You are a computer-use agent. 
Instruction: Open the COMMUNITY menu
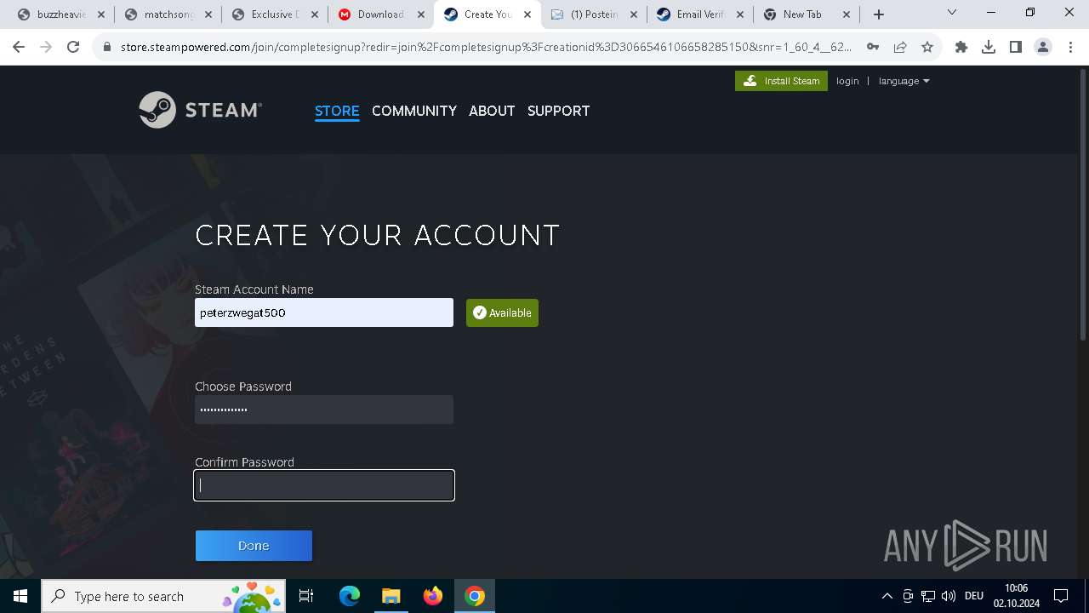(414, 111)
